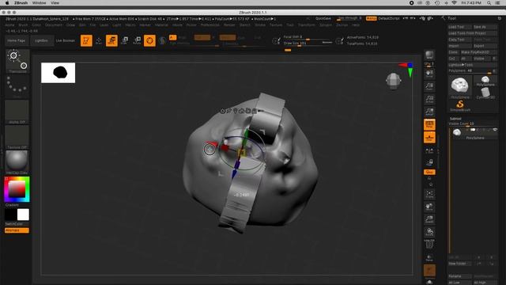Open the Zplugin menu
The width and height of the screenshot is (506, 285).
tap(325, 25)
